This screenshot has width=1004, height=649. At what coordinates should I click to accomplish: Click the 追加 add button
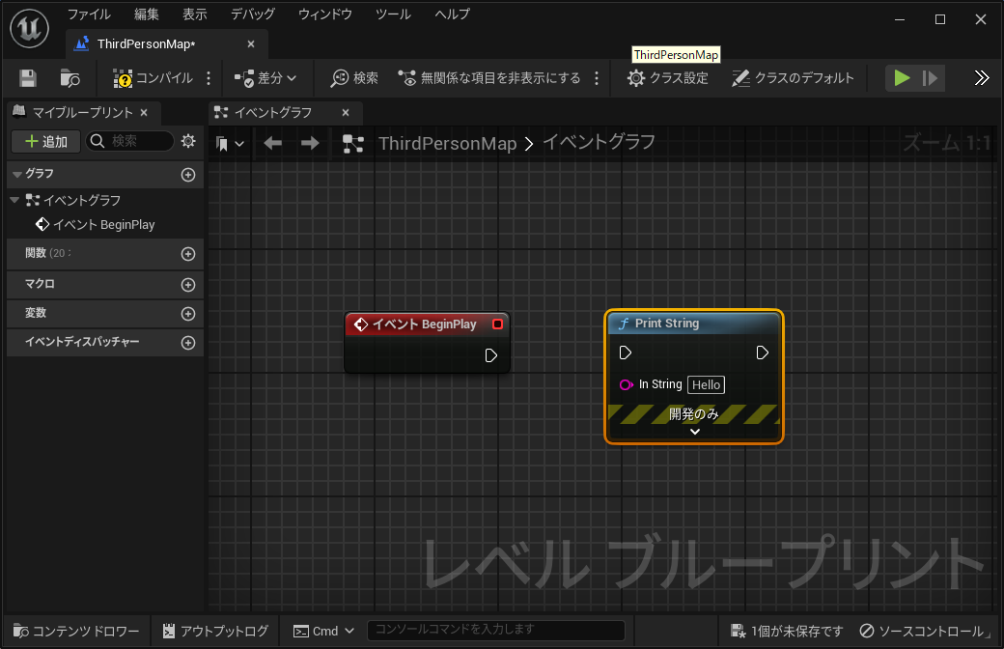(45, 141)
